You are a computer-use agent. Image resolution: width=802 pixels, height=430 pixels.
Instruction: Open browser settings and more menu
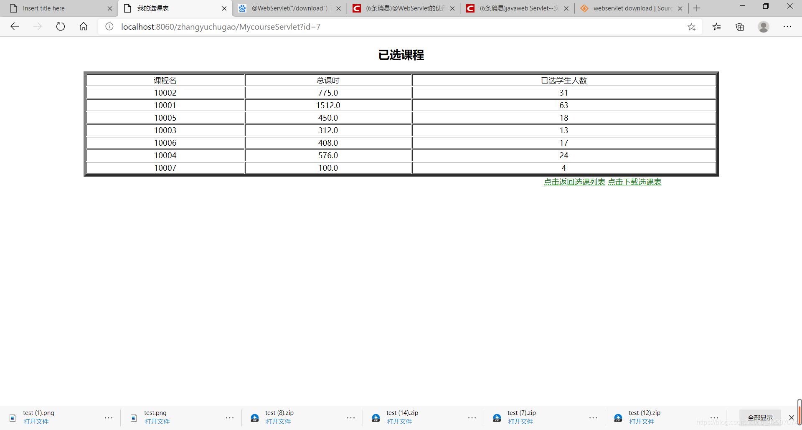787,27
